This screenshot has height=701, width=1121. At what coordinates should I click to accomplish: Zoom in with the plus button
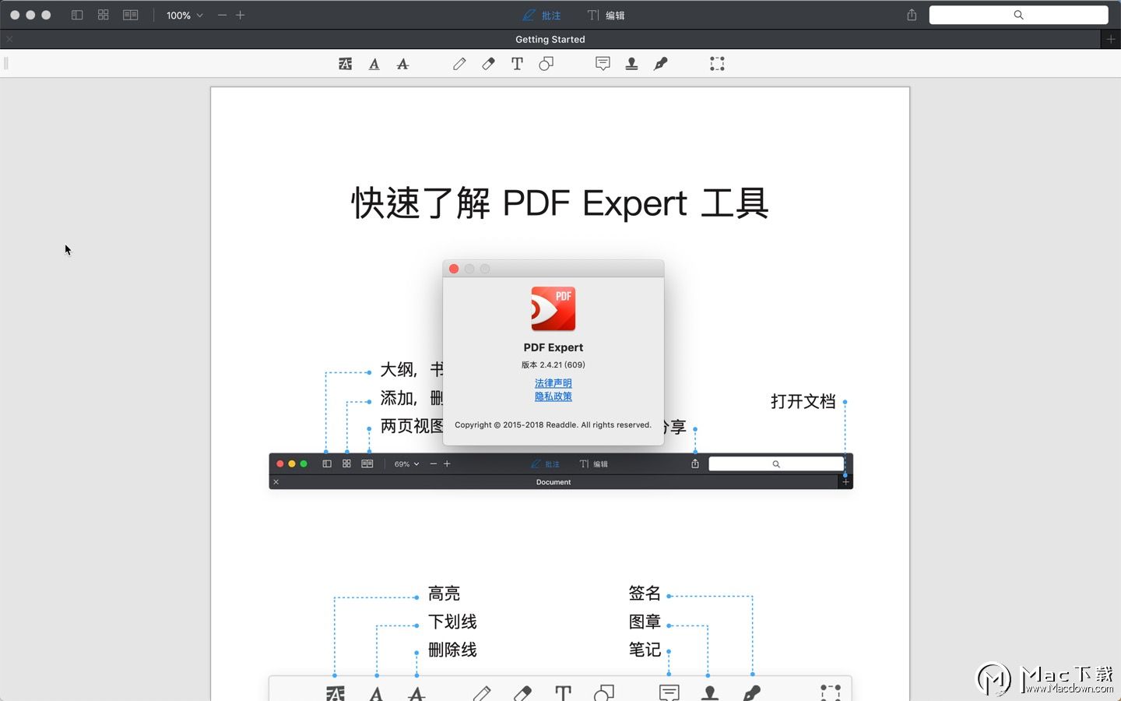click(x=241, y=15)
